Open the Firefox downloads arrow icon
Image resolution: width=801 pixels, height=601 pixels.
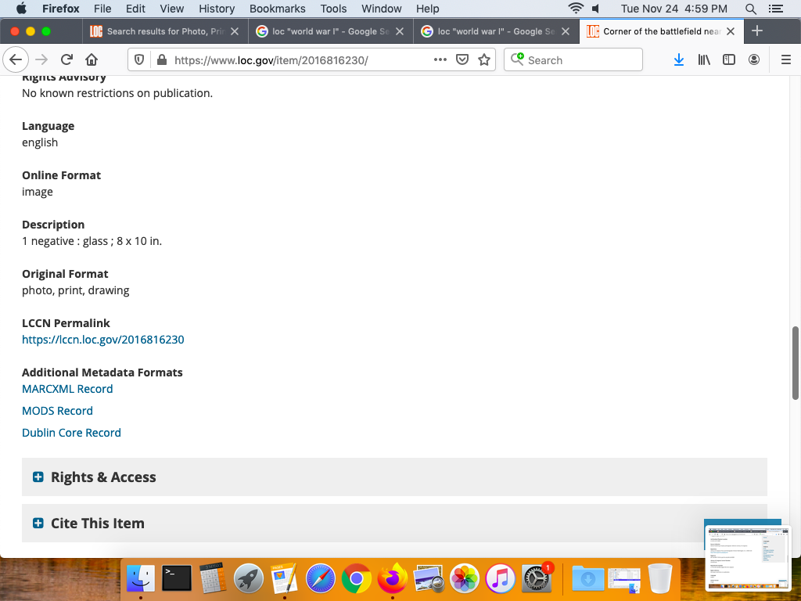(679, 60)
